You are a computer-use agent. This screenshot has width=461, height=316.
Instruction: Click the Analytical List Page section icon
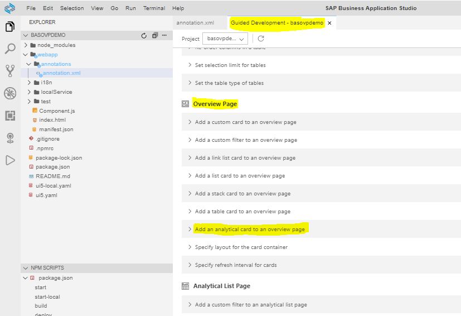(185, 286)
